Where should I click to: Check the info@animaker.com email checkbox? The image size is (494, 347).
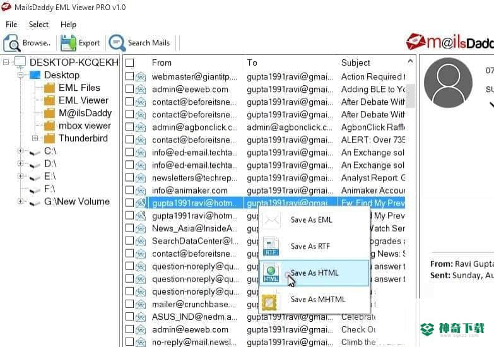(129, 190)
